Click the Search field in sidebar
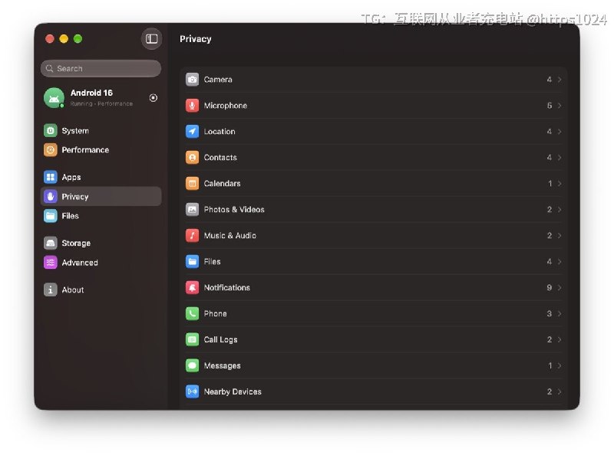The height and width of the screenshot is (455, 614). [x=101, y=68]
